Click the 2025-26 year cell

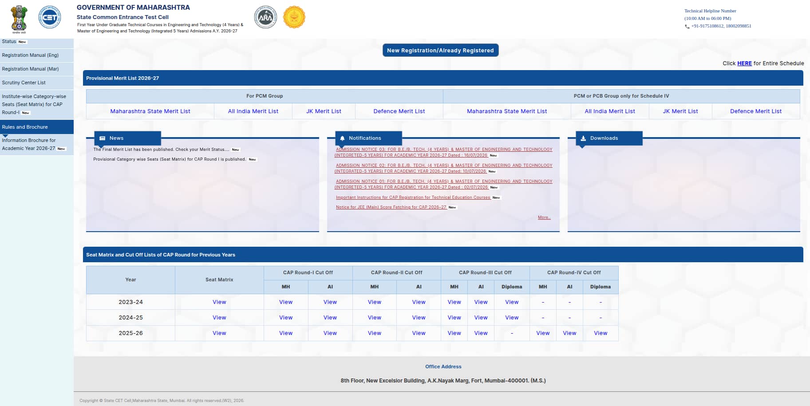130,333
